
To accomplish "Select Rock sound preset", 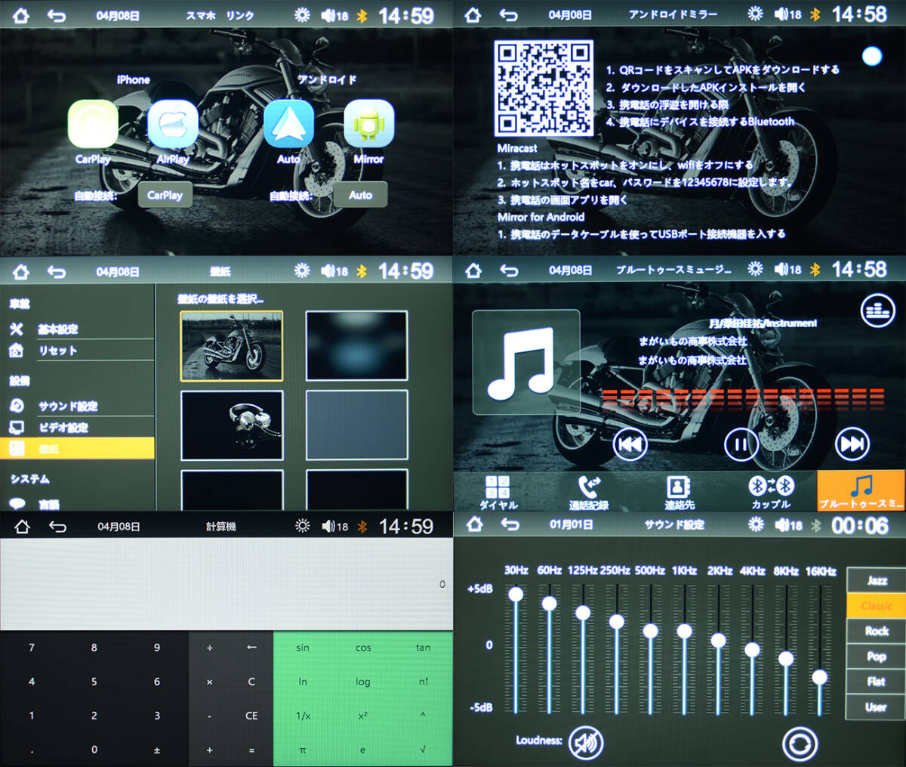I will [x=876, y=631].
